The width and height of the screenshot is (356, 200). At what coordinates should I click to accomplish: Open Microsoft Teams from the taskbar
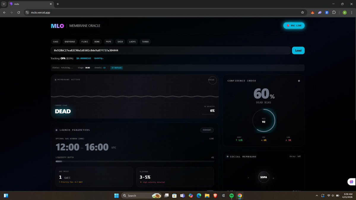(x=183, y=195)
